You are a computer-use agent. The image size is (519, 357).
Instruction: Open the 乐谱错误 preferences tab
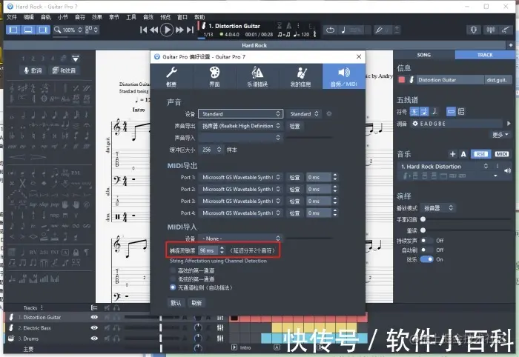tap(257, 76)
